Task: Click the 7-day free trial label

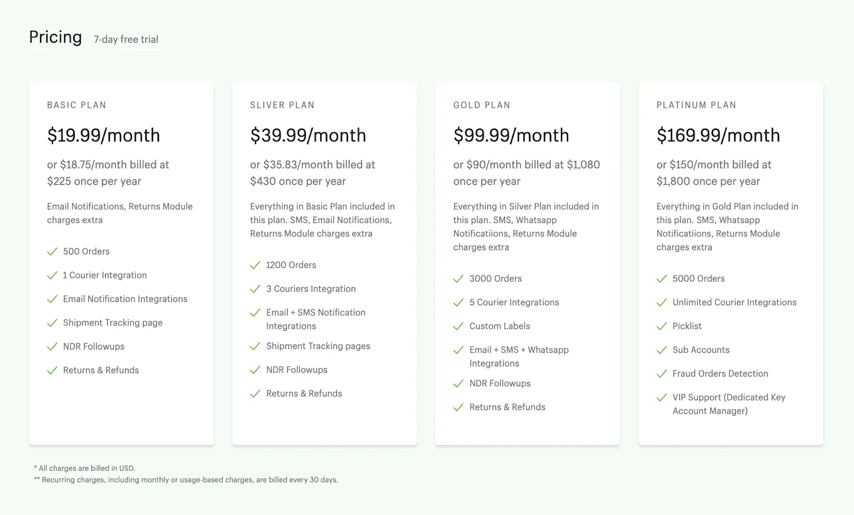Action: click(x=126, y=39)
